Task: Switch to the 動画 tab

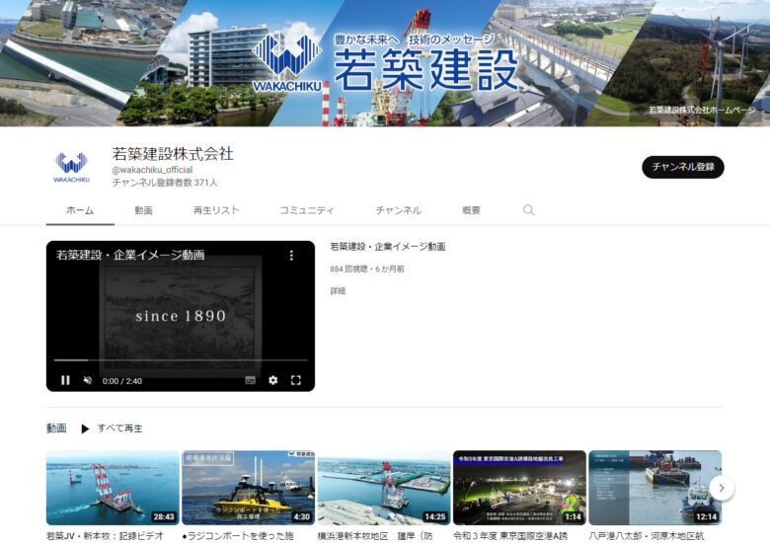Action: 143,210
